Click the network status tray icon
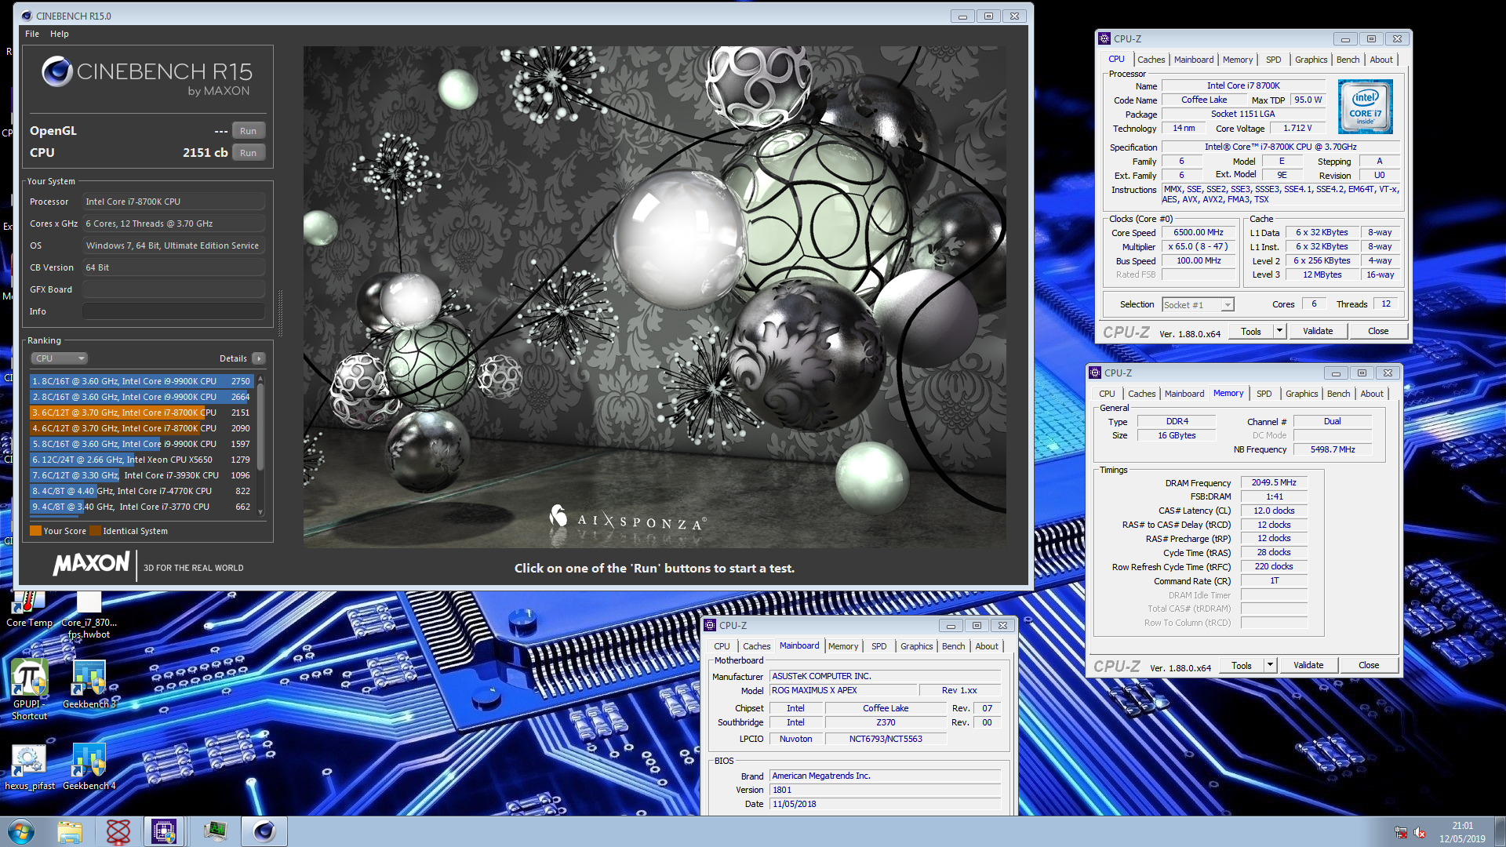The width and height of the screenshot is (1506, 847). coord(1400,832)
